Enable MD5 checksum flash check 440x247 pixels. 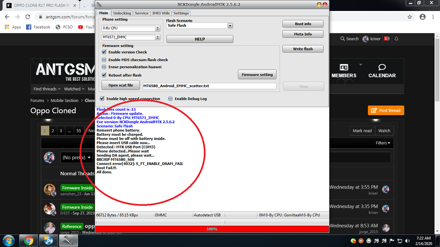pos(104,60)
